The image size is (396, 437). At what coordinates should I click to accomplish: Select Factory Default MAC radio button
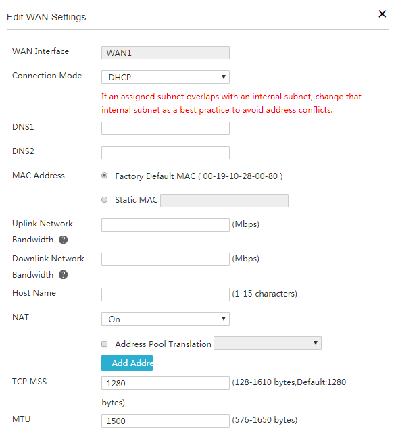click(x=105, y=176)
